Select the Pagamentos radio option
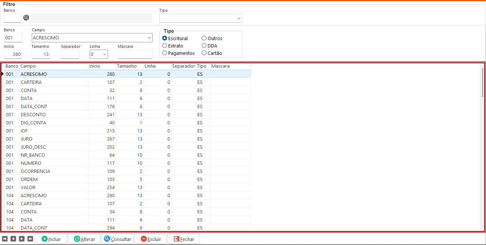Screen dimensions: 486x245 (x=165, y=53)
